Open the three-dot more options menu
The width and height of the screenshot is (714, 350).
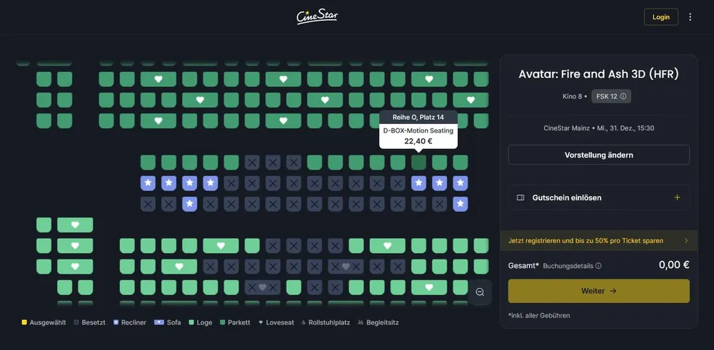[690, 17]
